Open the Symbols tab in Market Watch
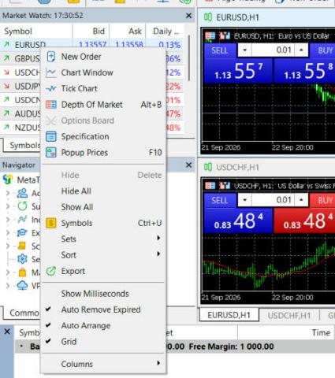Screen dimensions: 335x378 [x=22, y=145]
